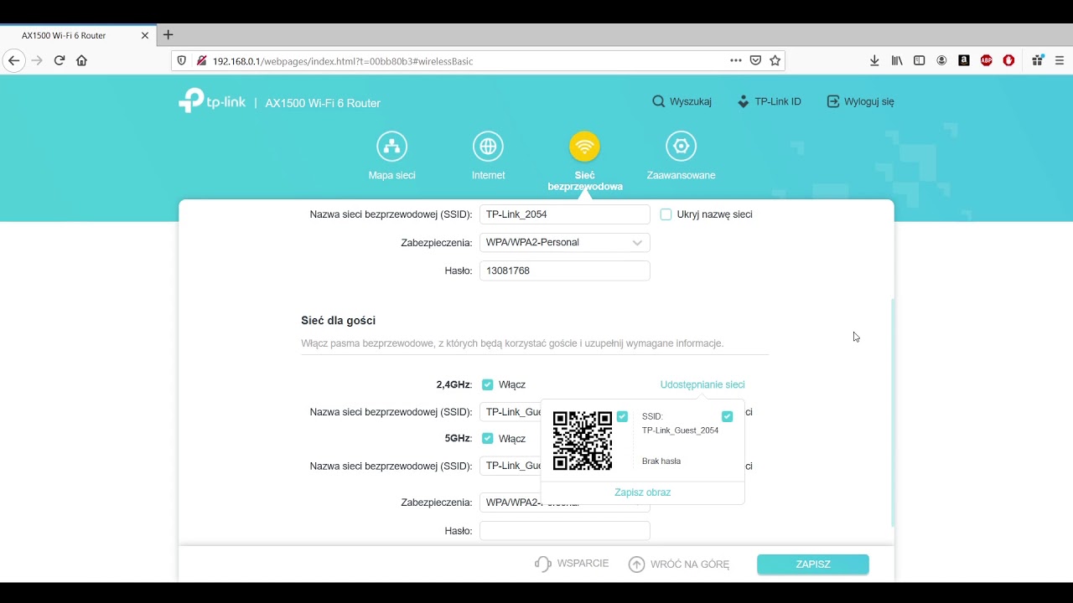The height and width of the screenshot is (603, 1073).
Task: Open the tracking protection shield icon
Action: pos(182,60)
